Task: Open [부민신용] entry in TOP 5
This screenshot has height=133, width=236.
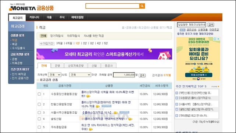Action: coord(195,93)
